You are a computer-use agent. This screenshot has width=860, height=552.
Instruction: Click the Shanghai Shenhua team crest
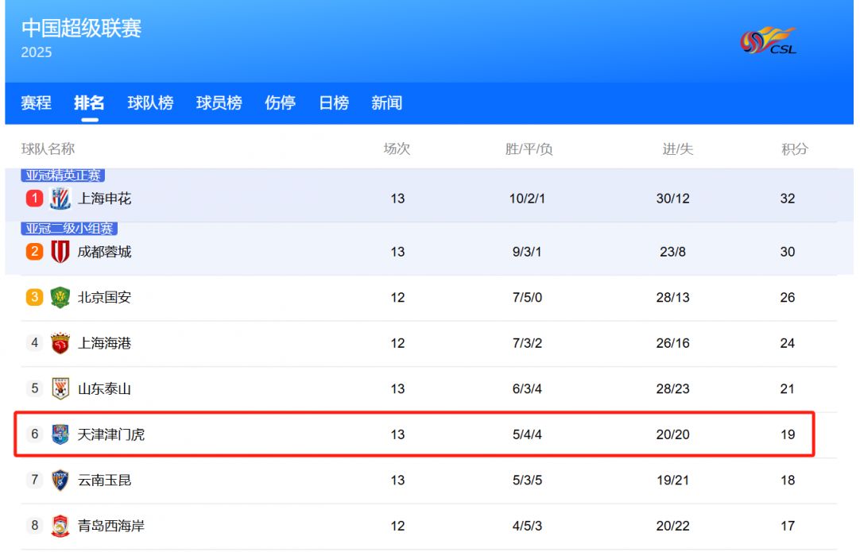(60, 199)
